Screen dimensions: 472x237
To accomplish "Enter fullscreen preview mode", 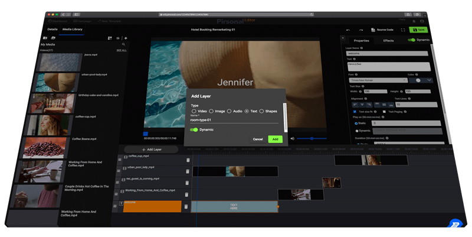I will click(x=403, y=30).
